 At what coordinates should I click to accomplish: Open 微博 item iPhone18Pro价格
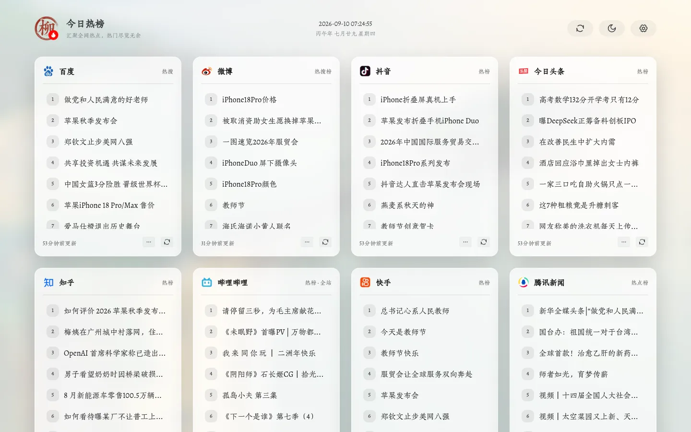250,99
